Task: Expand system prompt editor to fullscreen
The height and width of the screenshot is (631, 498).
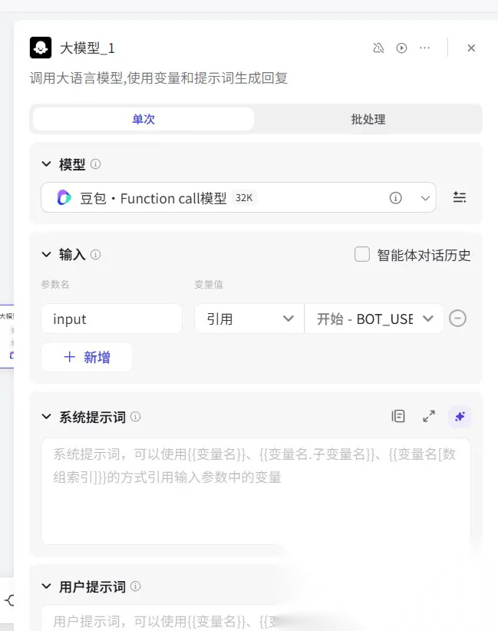Action: 429,417
